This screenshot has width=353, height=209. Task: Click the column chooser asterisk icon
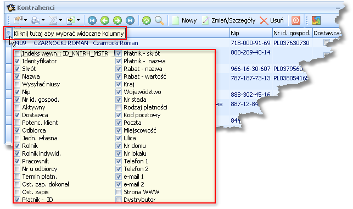pos(9,33)
